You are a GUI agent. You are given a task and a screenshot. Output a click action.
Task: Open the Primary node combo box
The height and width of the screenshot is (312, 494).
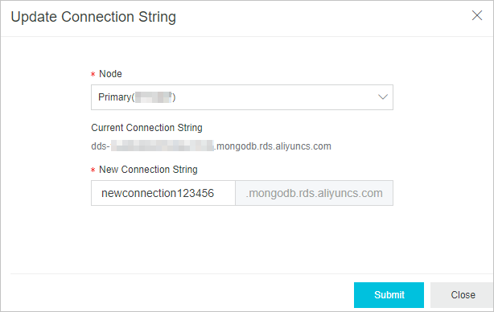click(x=242, y=97)
